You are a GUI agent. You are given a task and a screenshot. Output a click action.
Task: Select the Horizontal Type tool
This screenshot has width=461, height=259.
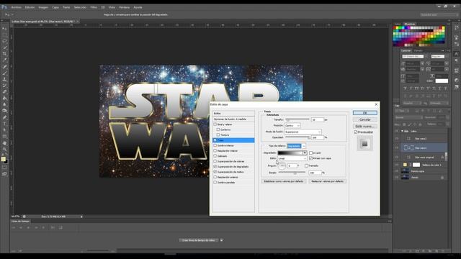tap(4, 124)
